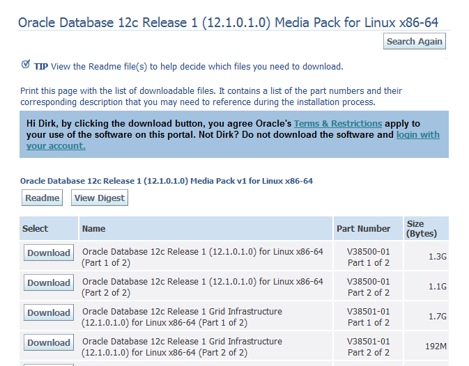Click the Media Pack v1 section heading
Screen dimensions: 469x366
167,181
